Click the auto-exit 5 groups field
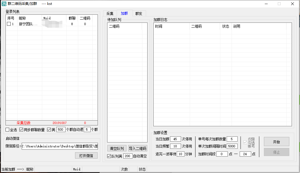Image resolution: width=300 pixels, height=173 pixels. (x=87, y=130)
